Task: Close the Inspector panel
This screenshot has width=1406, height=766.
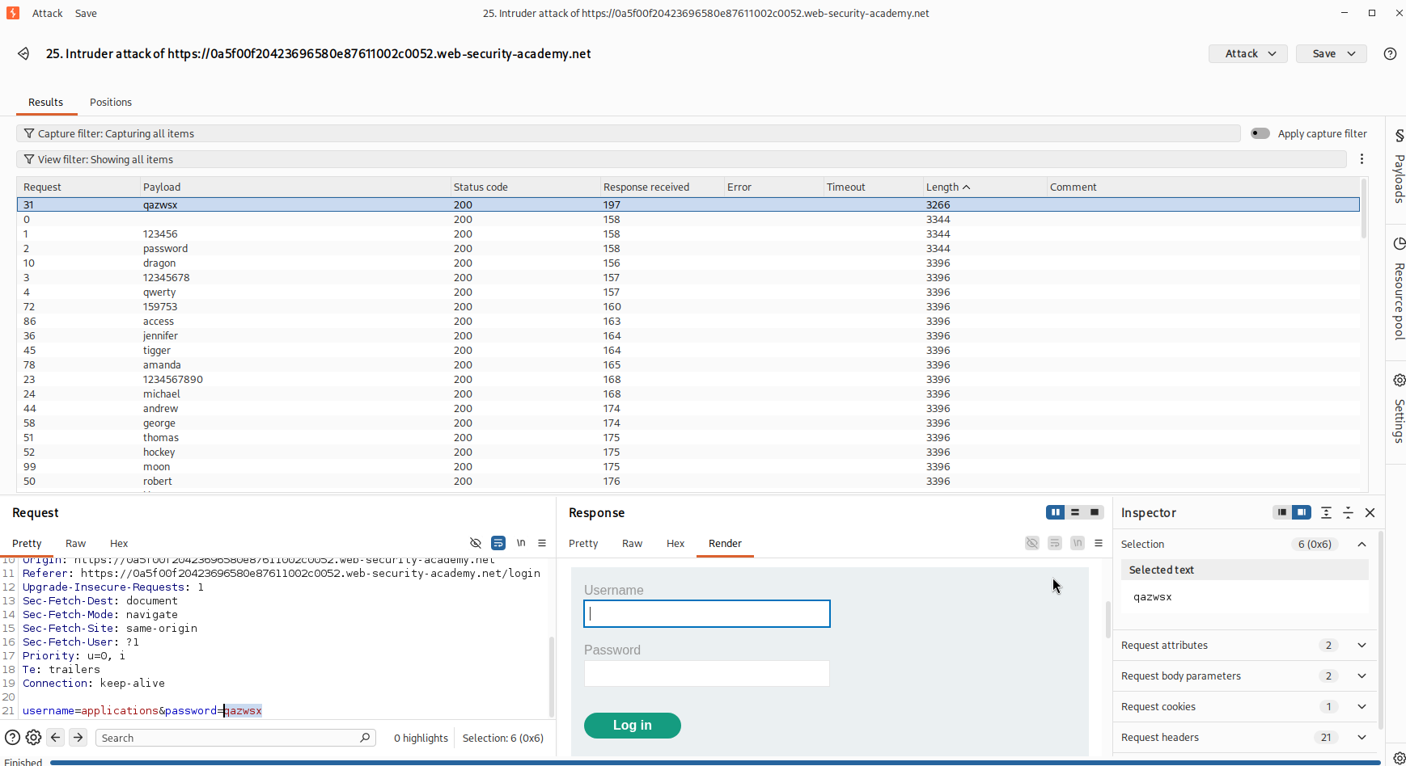Action: [1370, 512]
